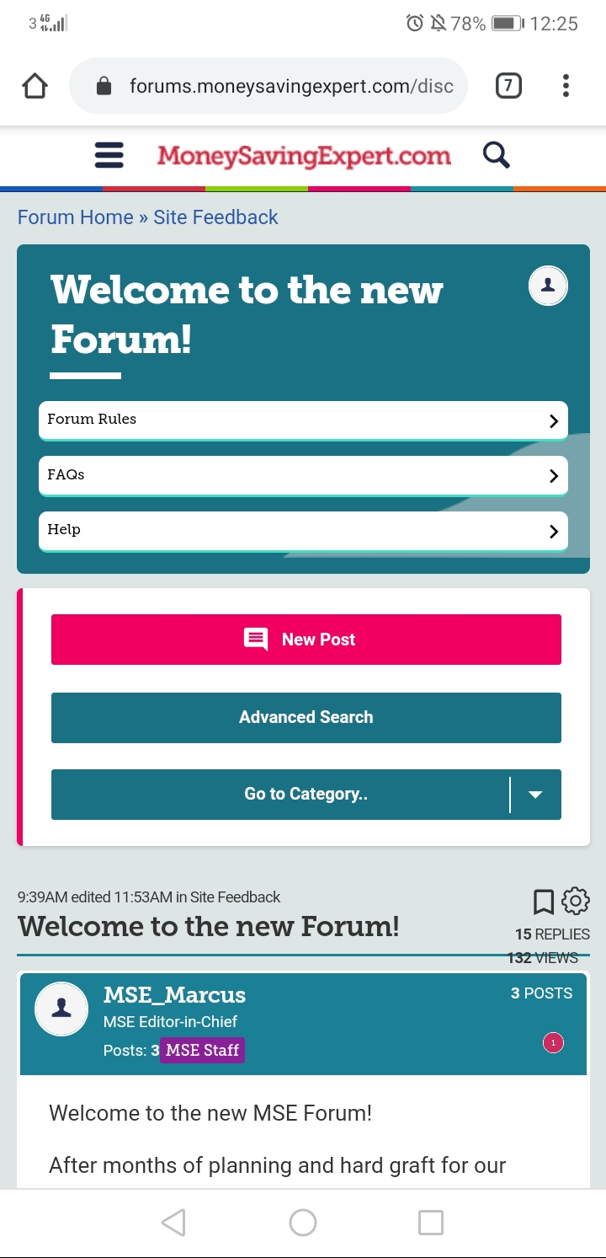Tap the red reaction count badge

(553, 1043)
